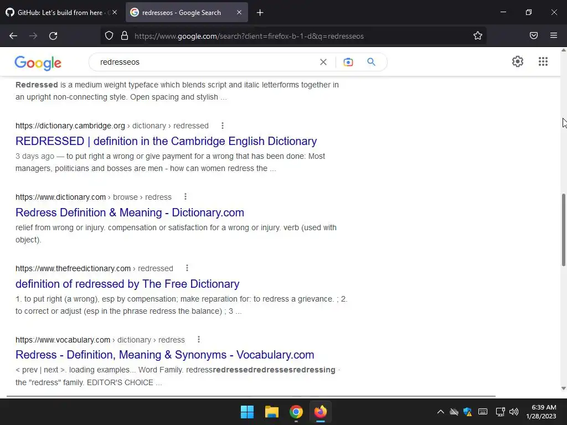
Task: Open Google quick settings gear
Action: pos(518,61)
